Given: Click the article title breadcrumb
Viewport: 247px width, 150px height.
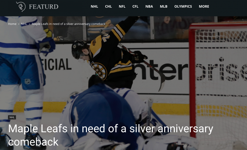Looking at the screenshot, I should (x=69, y=24).
